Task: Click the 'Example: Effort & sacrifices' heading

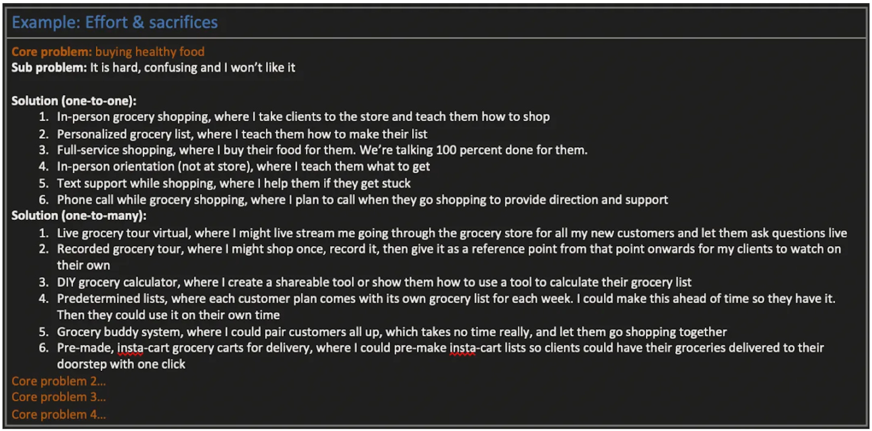Action: pyautogui.click(x=115, y=23)
